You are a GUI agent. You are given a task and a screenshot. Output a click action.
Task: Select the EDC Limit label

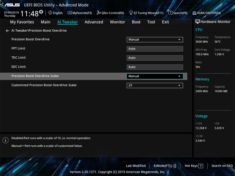[19, 67]
